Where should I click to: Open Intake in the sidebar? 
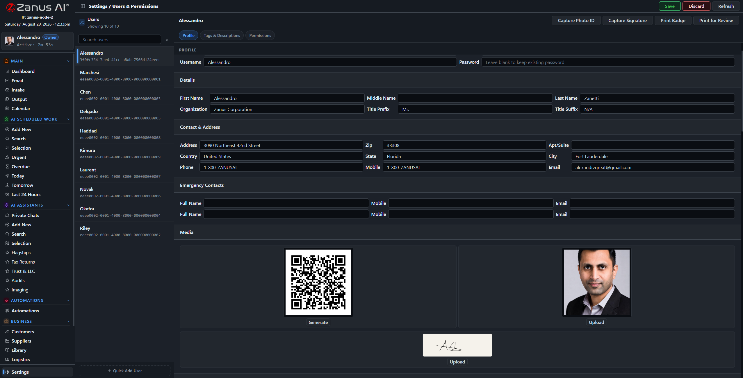pyautogui.click(x=18, y=90)
